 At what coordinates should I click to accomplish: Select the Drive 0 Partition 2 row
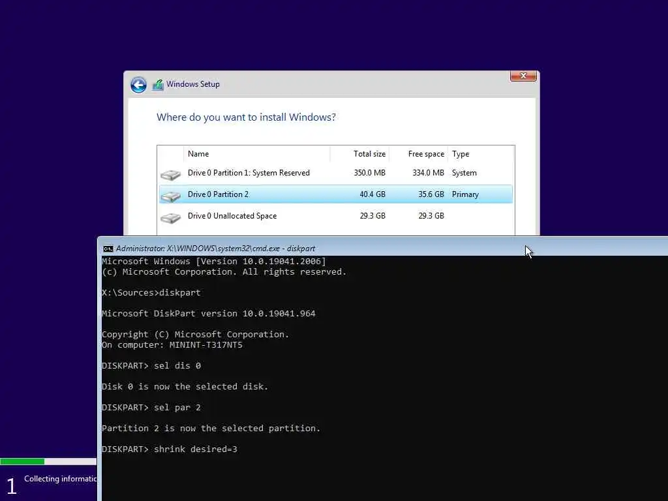coord(336,194)
